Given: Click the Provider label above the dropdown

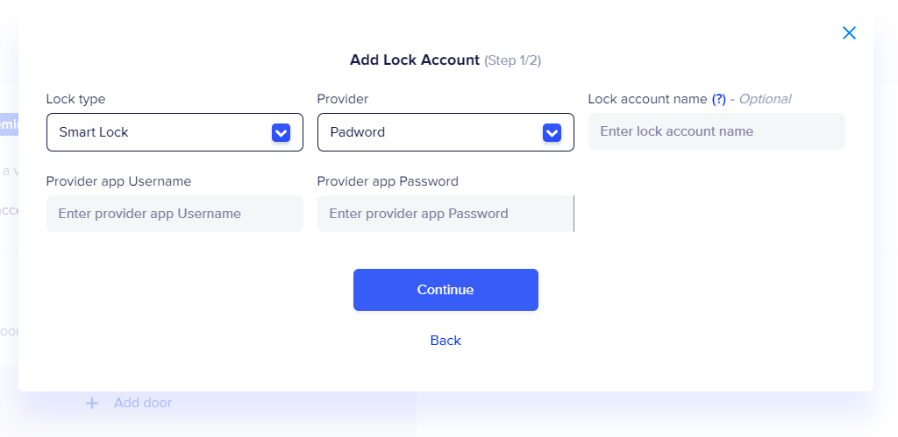Looking at the screenshot, I should [x=343, y=99].
